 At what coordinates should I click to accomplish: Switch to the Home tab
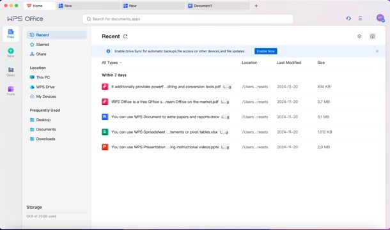point(39,6)
